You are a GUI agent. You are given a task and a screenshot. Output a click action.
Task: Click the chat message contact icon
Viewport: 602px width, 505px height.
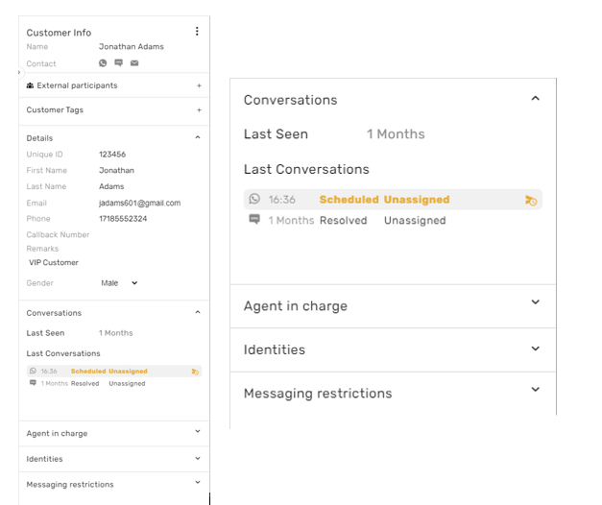(x=119, y=63)
